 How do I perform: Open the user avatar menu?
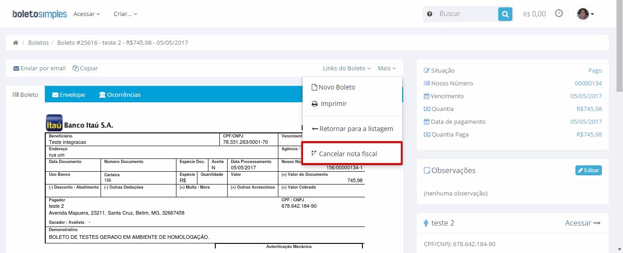coord(585,14)
